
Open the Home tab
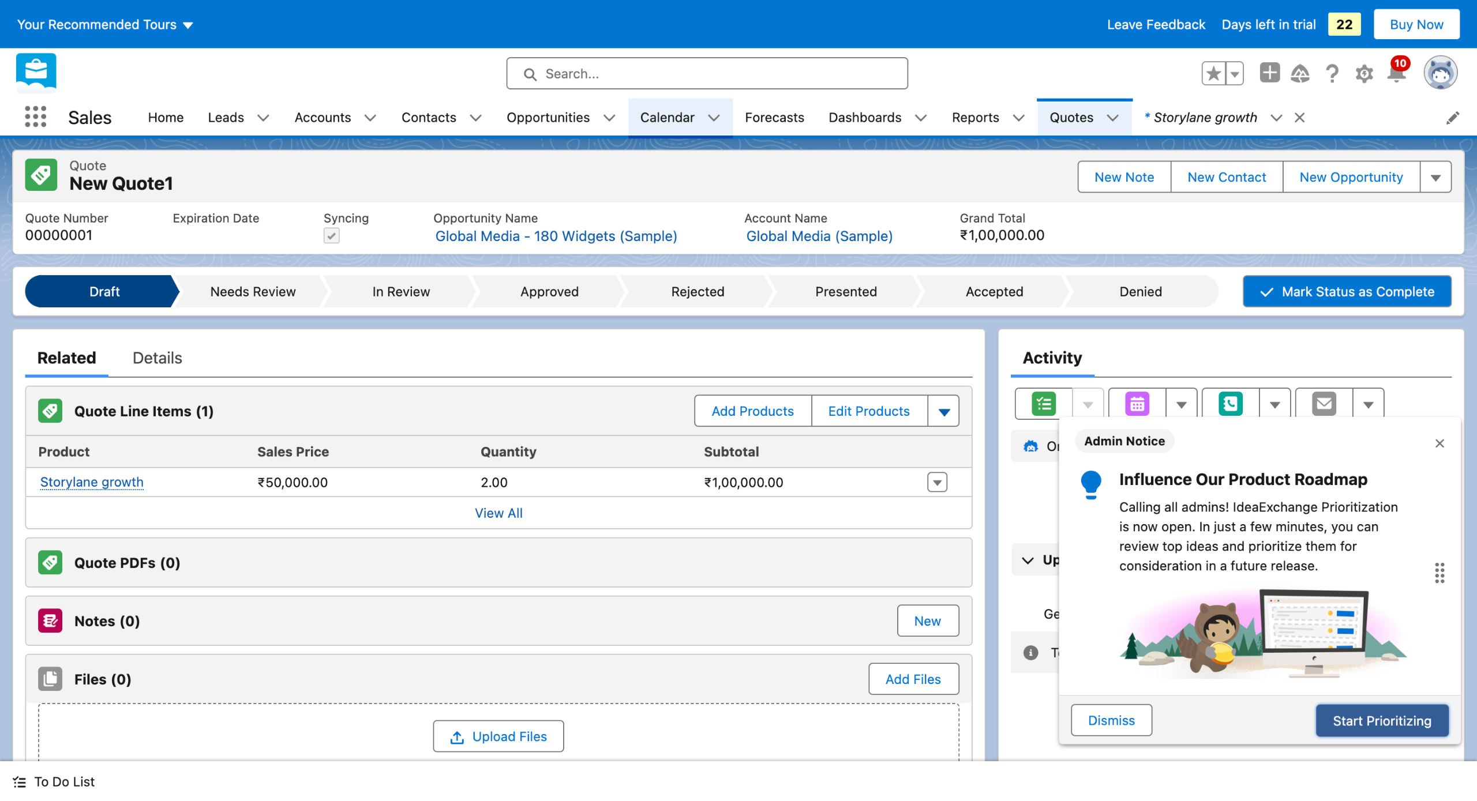[x=166, y=118]
